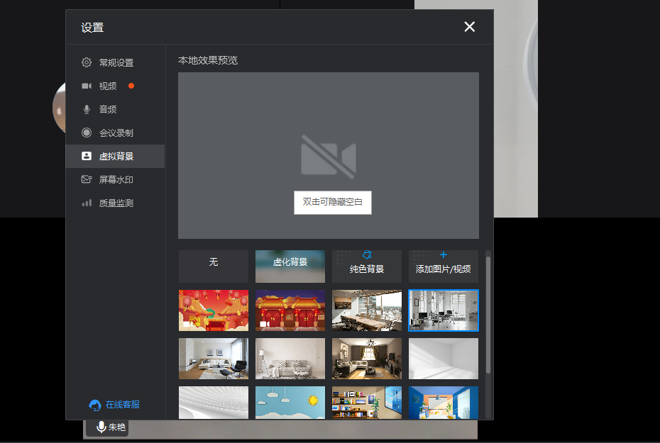Image resolution: width=660 pixels, height=443 pixels.
Task: Click the 本地效果预览 heading text
Action: (x=208, y=60)
